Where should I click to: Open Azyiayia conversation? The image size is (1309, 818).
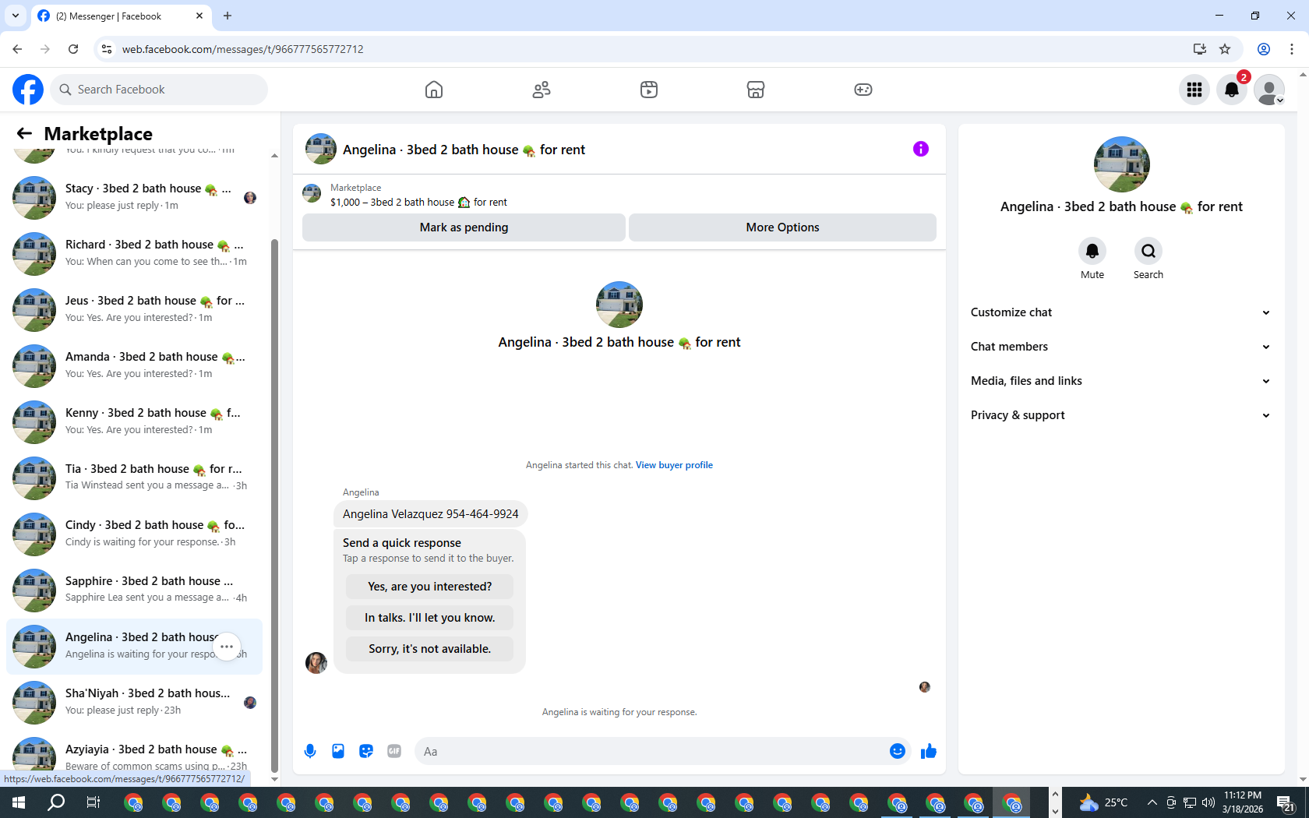(x=134, y=756)
